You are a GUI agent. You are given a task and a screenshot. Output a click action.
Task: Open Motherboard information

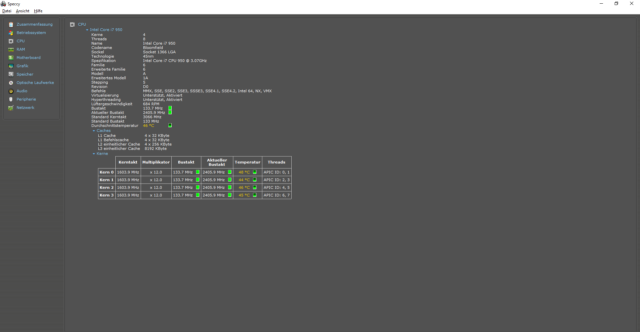point(29,58)
